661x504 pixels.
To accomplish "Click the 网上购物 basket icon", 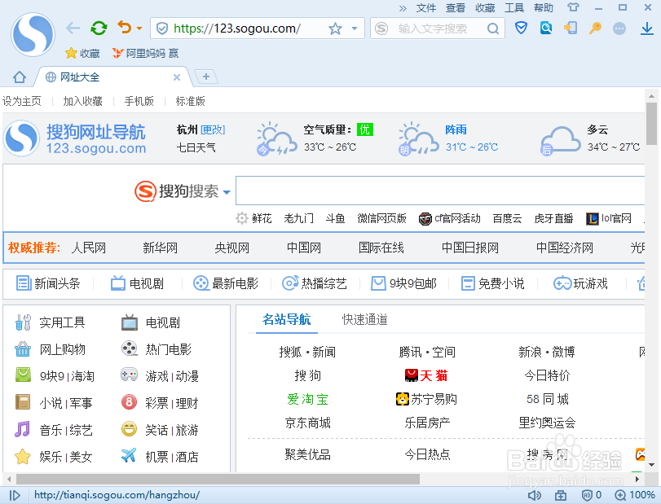I will point(23,349).
